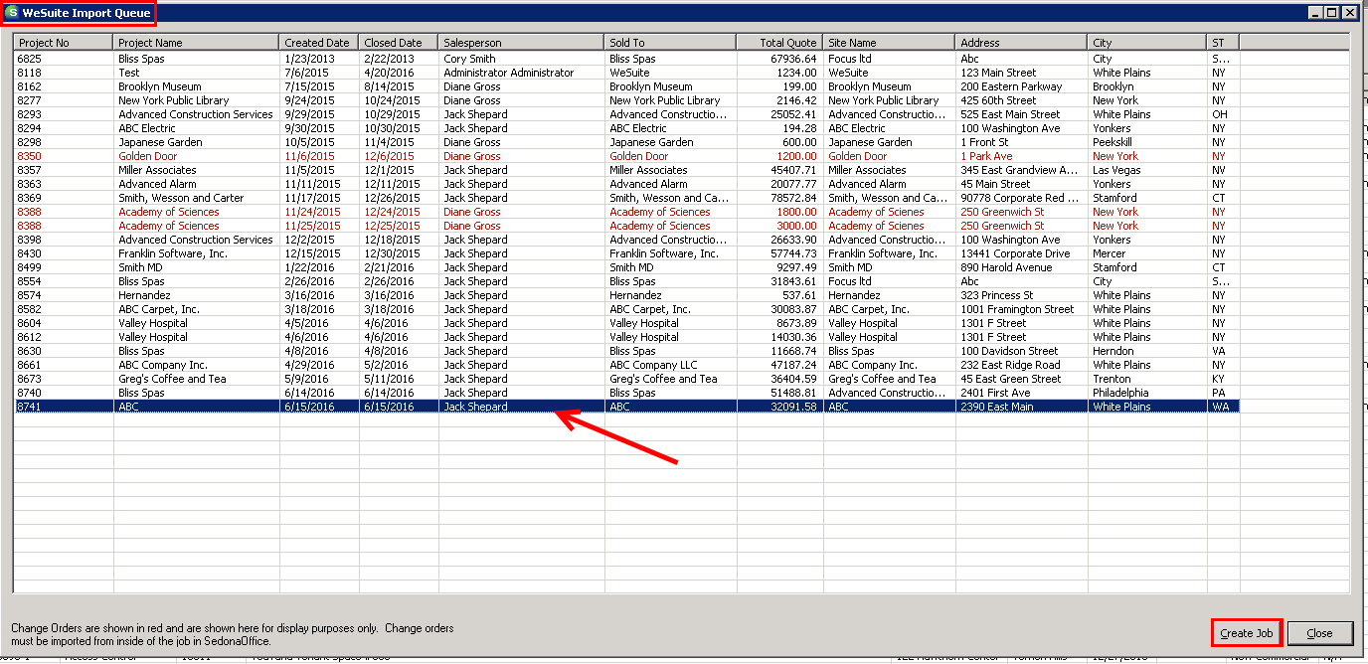Sort the list by Created Date header
1368x664 pixels.
click(x=319, y=43)
